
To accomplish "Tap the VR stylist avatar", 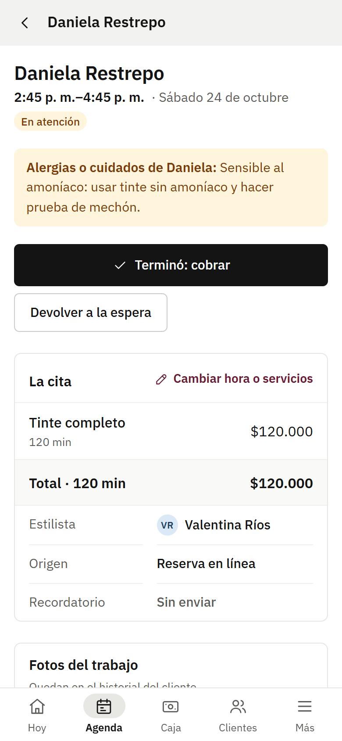I will [167, 525].
